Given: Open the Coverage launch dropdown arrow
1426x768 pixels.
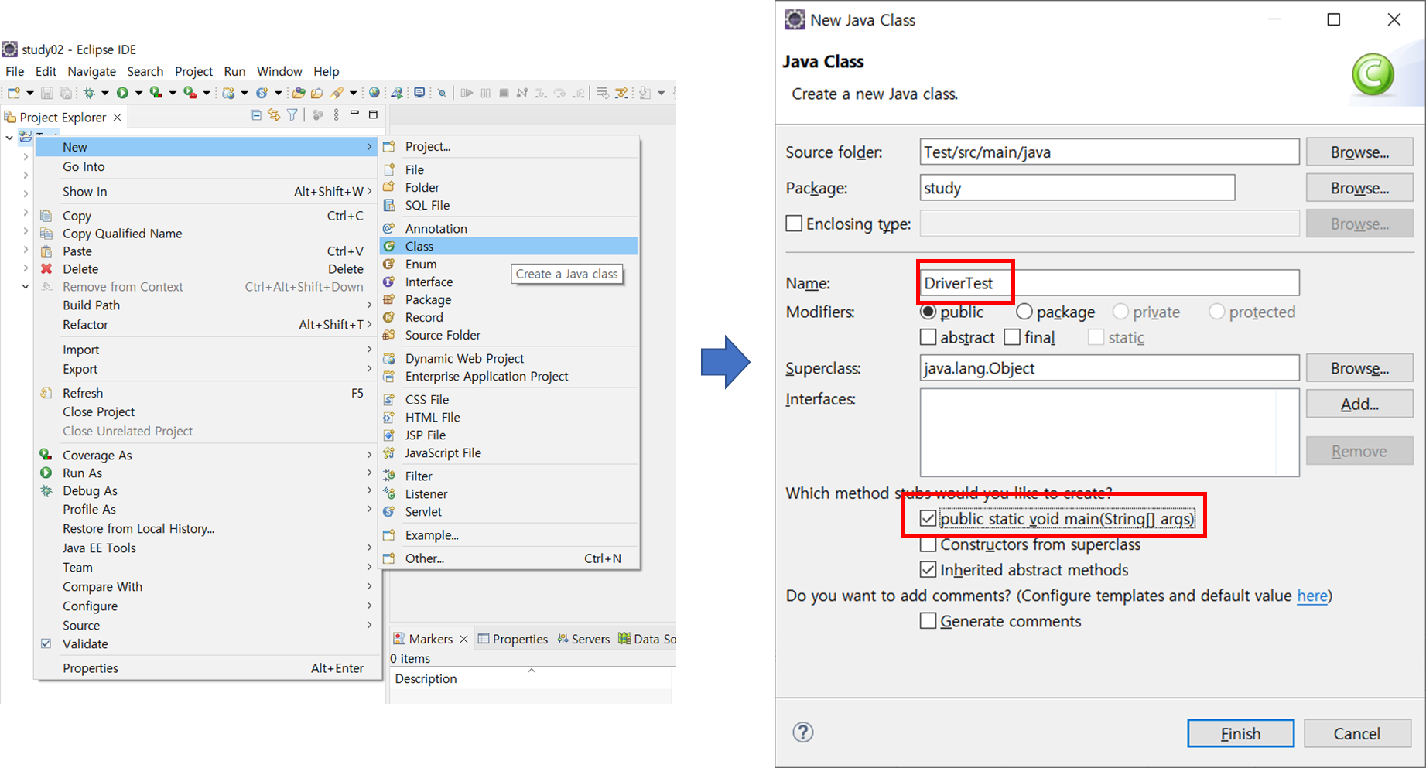Looking at the screenshot, I should pos(173,93).
